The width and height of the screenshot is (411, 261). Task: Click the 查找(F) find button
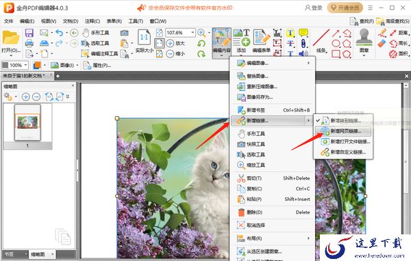coord(362,21)
